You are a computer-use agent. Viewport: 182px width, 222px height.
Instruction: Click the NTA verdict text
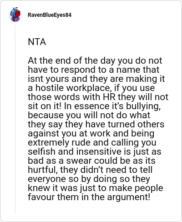(x=37, y=42)
